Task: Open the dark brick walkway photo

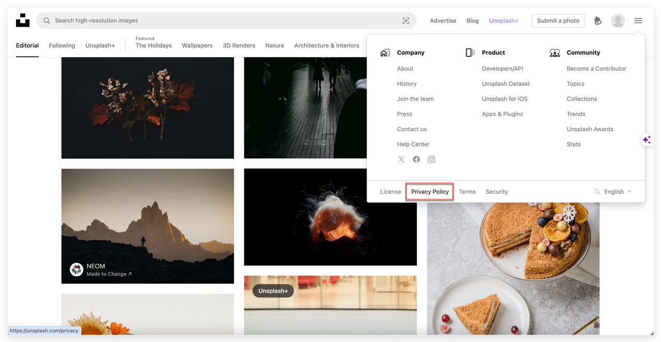Action: click(x=305, y=108)
